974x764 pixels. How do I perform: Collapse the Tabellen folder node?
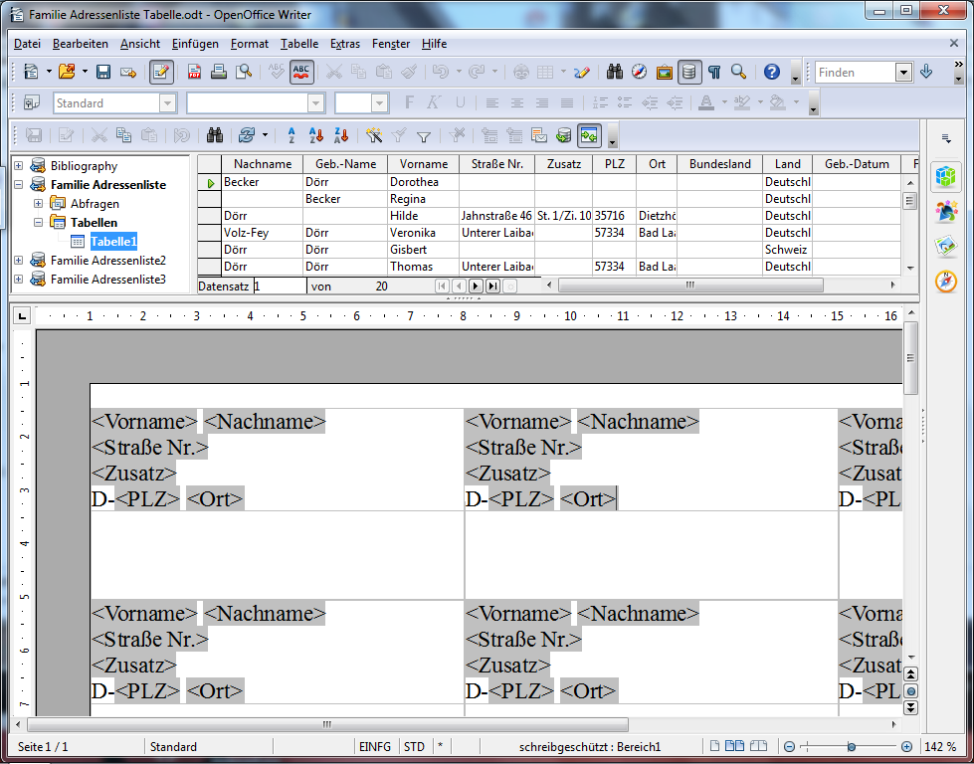[x=38, y=222]
